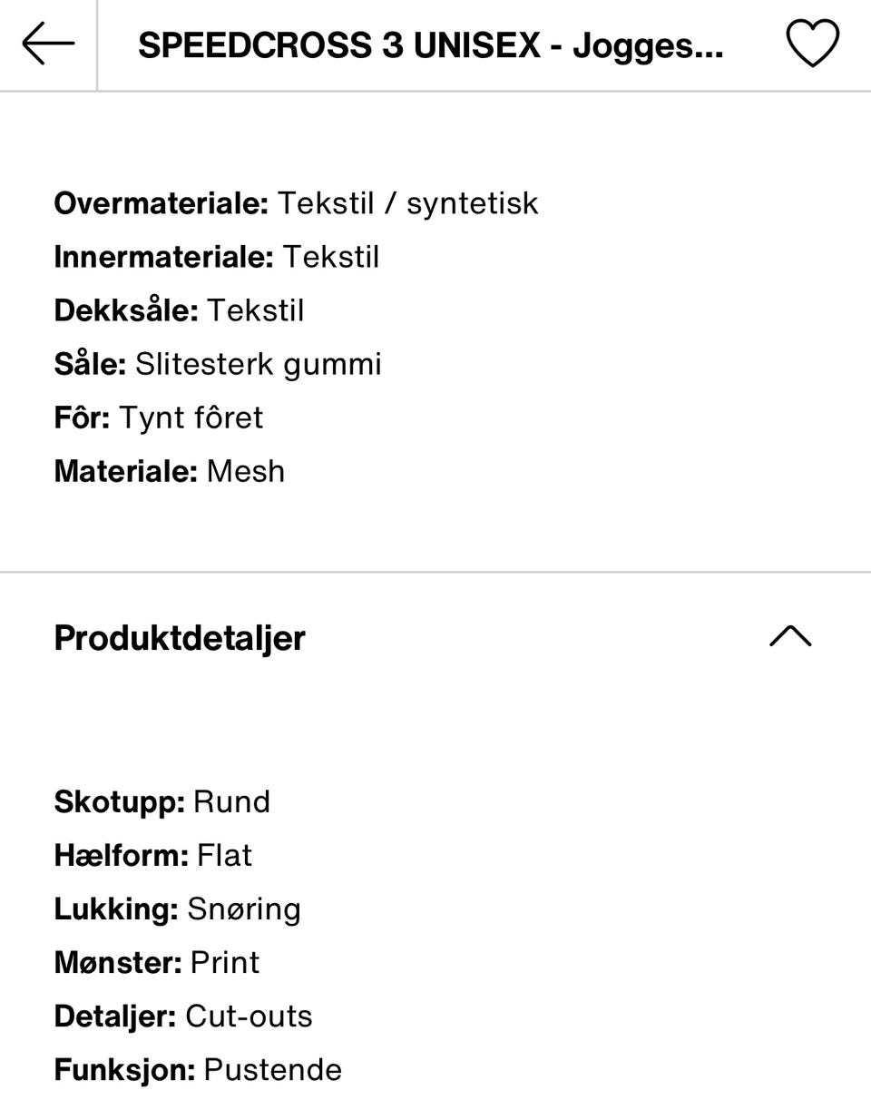Viewport: 871px width, 1110px height.
Task: Select the Dekksåle Tekstil line
Action: coord(179,310)
